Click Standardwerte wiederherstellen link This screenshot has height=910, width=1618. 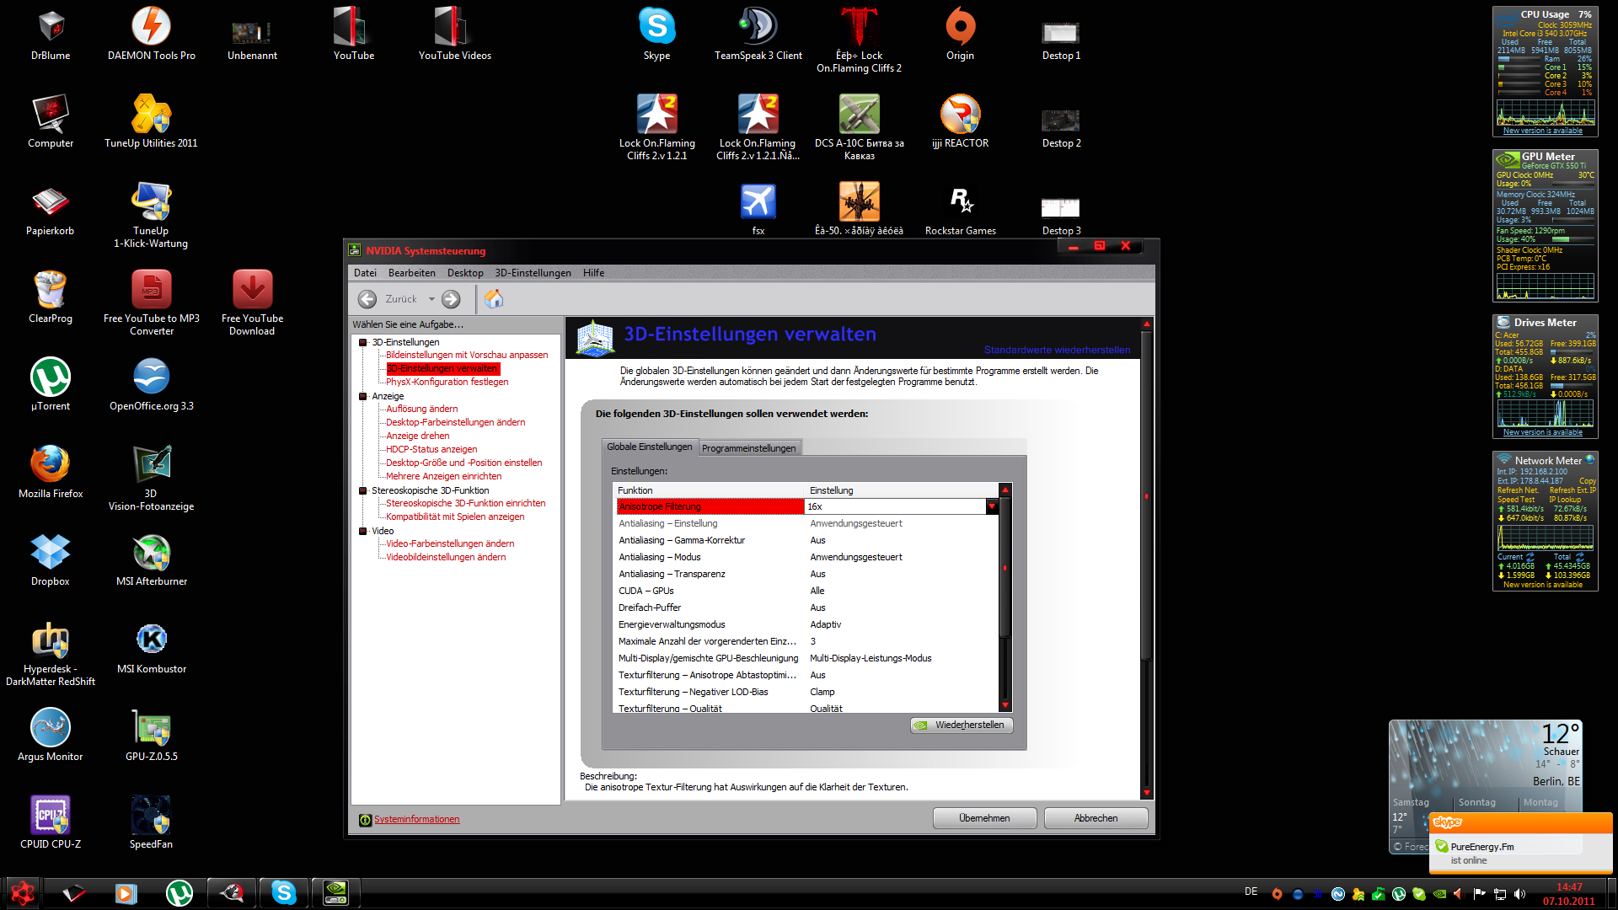[1057, 350]
